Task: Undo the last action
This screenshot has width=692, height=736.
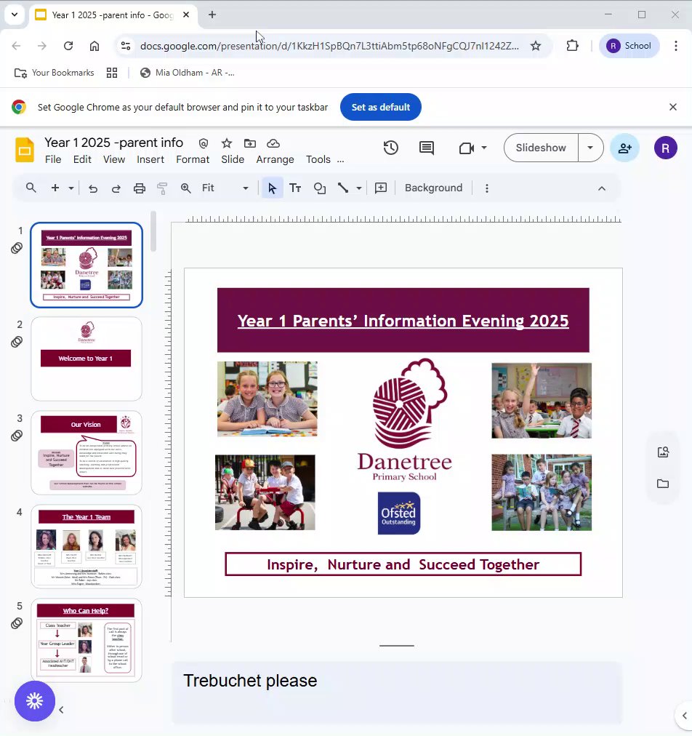Action: [x=93, y=188]
